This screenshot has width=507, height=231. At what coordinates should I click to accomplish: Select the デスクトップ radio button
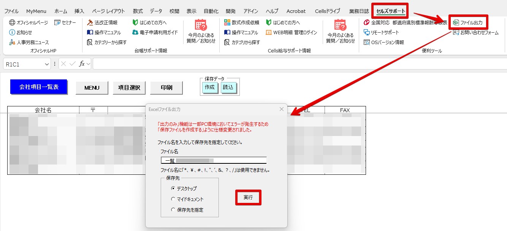point(173,188)
